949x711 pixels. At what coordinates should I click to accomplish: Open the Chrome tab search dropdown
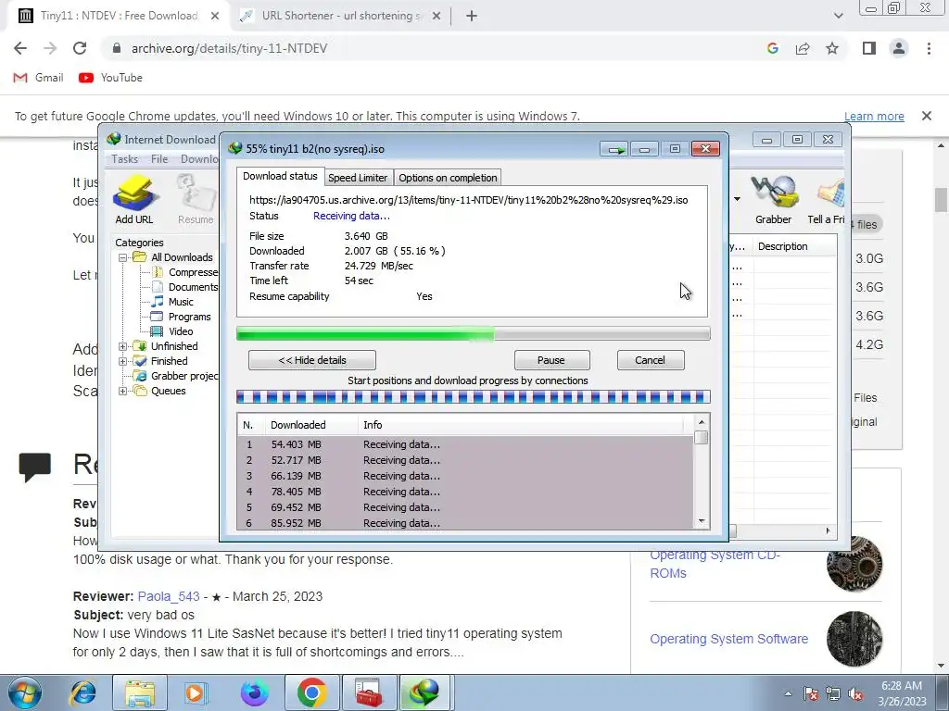838,16
